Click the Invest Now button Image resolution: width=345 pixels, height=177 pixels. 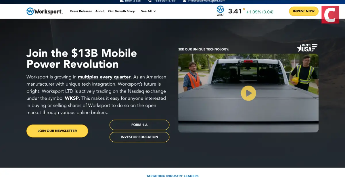pyautogui.click(x=304, y=11)
